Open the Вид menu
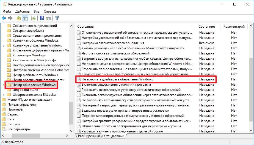The height and width of the screenshot is (145, 254). tap(37, 11)
